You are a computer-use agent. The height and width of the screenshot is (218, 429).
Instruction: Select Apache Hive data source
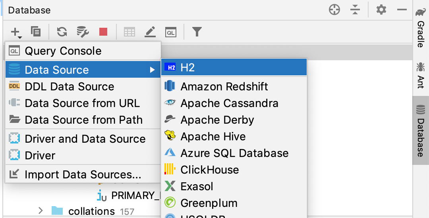point(234,136)
